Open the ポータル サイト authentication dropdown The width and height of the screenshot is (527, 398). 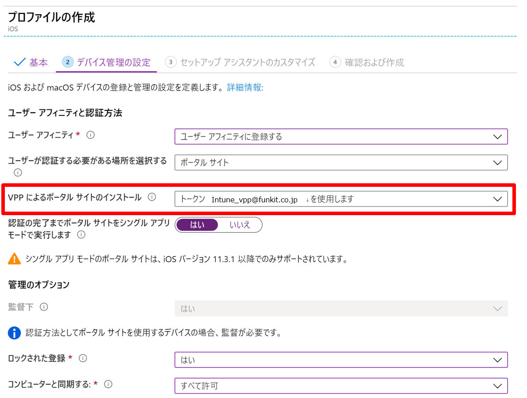(x=497, y=162)
